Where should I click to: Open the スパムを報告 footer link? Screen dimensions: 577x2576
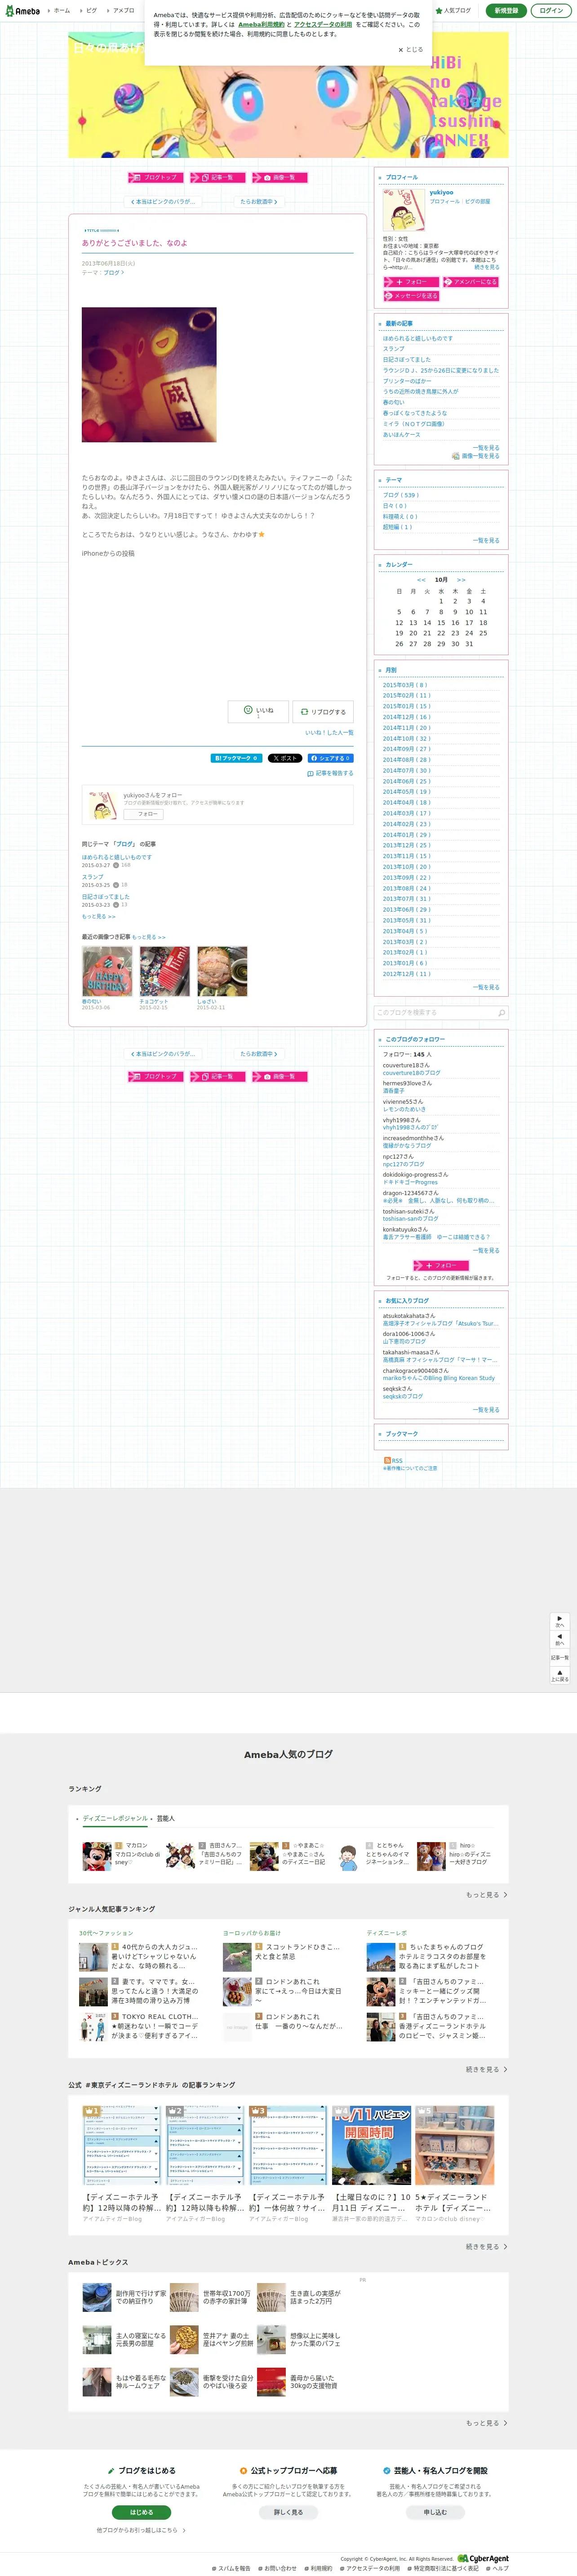[x=234, y=2568]
